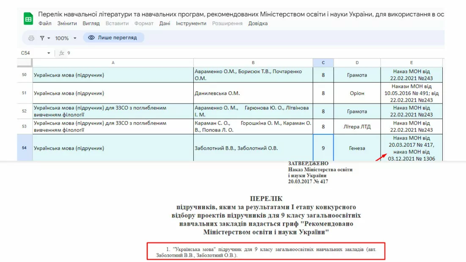Click 'Українська мова (підручник)' in row 54
Viewport: 466px width, 262px height.
pos(113,147)
